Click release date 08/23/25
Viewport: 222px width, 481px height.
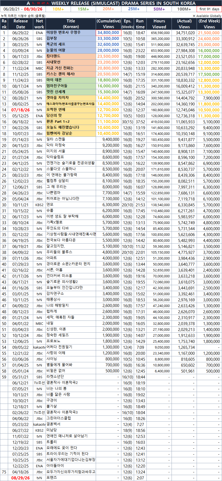[21, 45]
